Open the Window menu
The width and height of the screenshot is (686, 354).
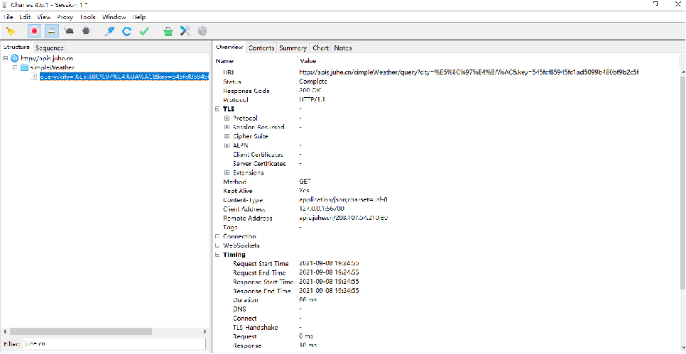[114, 17]
